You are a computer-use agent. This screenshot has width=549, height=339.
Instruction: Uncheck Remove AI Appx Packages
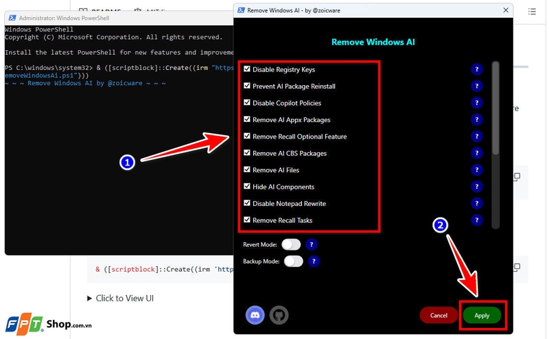pyautogui.click(x=247, y=119)
